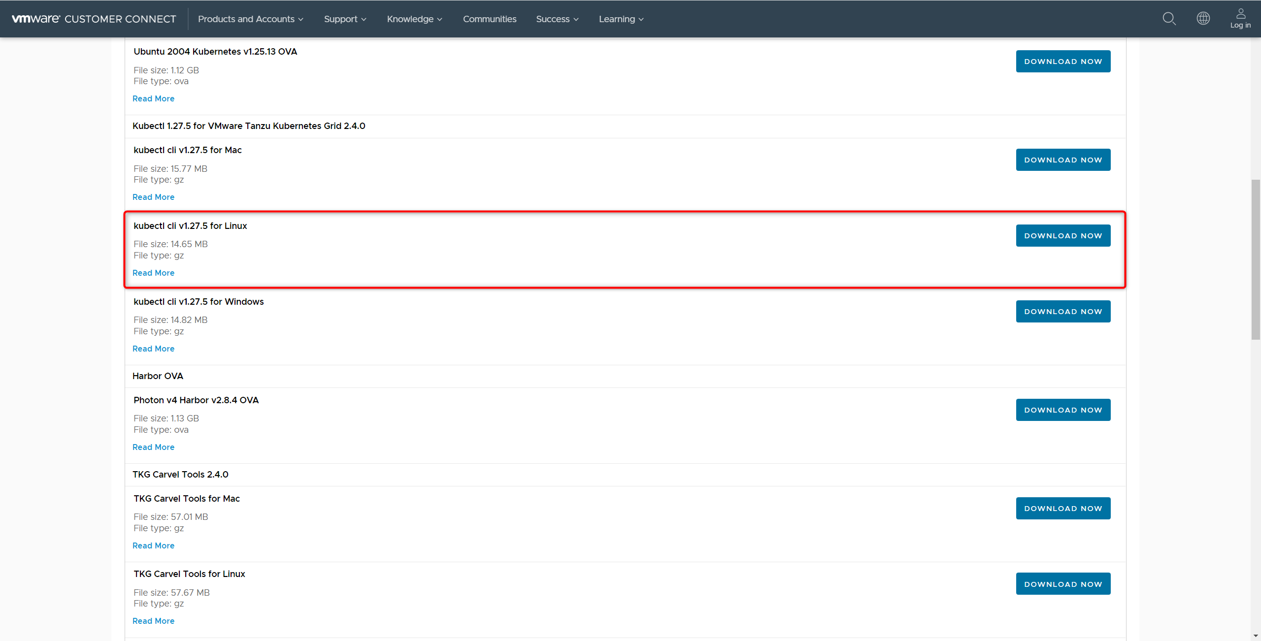
Task: Download kubectl cli v1.27.5 for Mac
Action: click(x=1063, y=160)
